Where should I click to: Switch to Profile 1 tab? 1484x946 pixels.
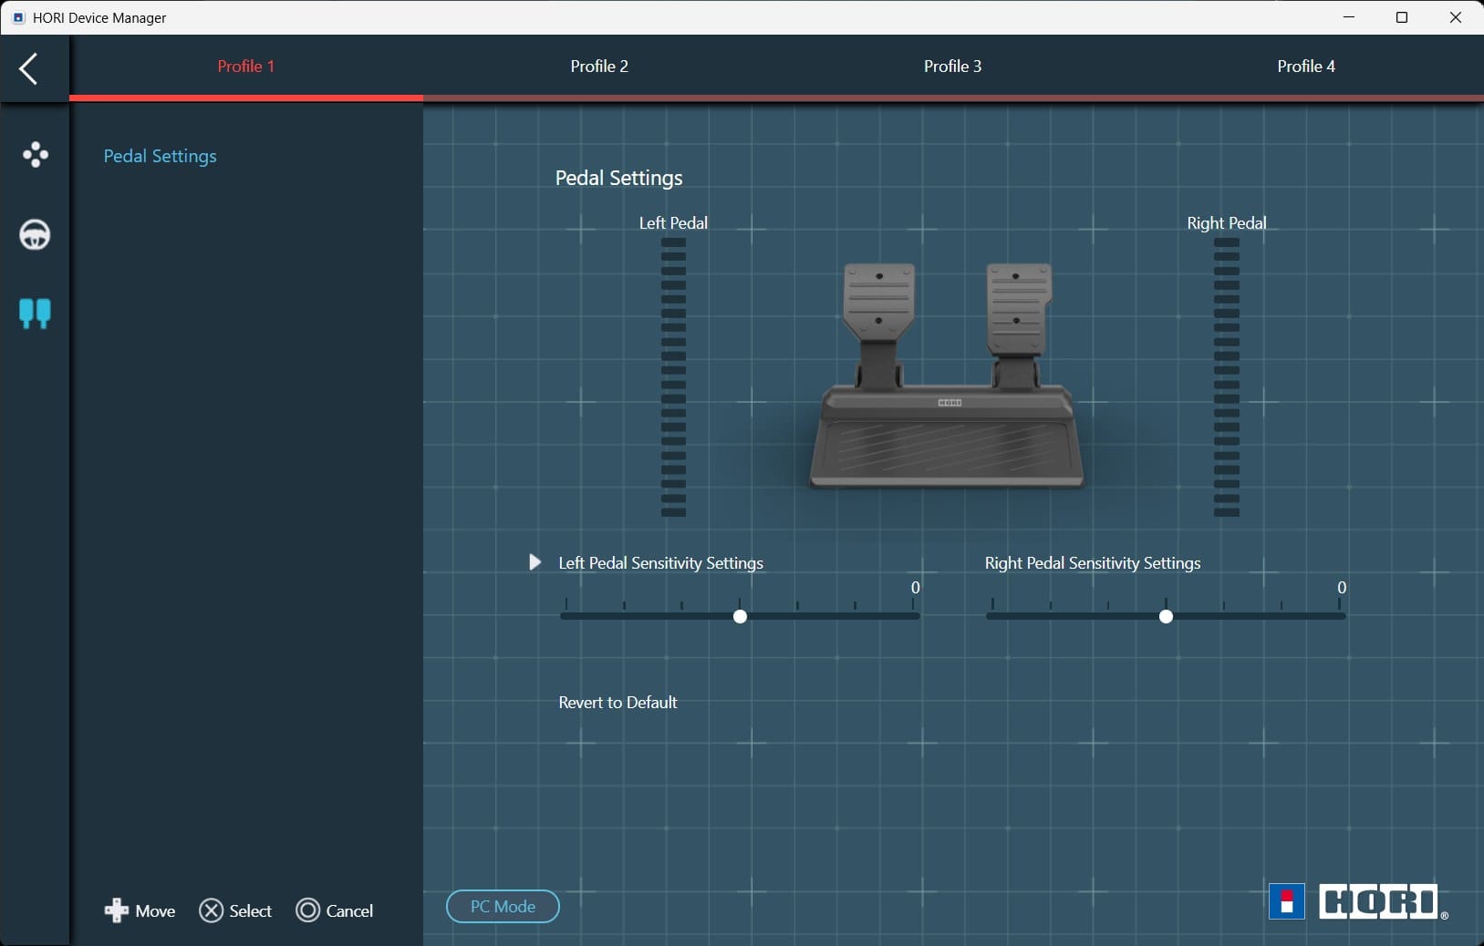245,67
